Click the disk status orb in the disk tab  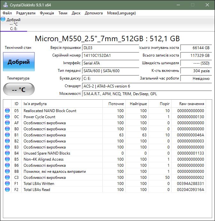pyautogui.click(x=3, y=19)
